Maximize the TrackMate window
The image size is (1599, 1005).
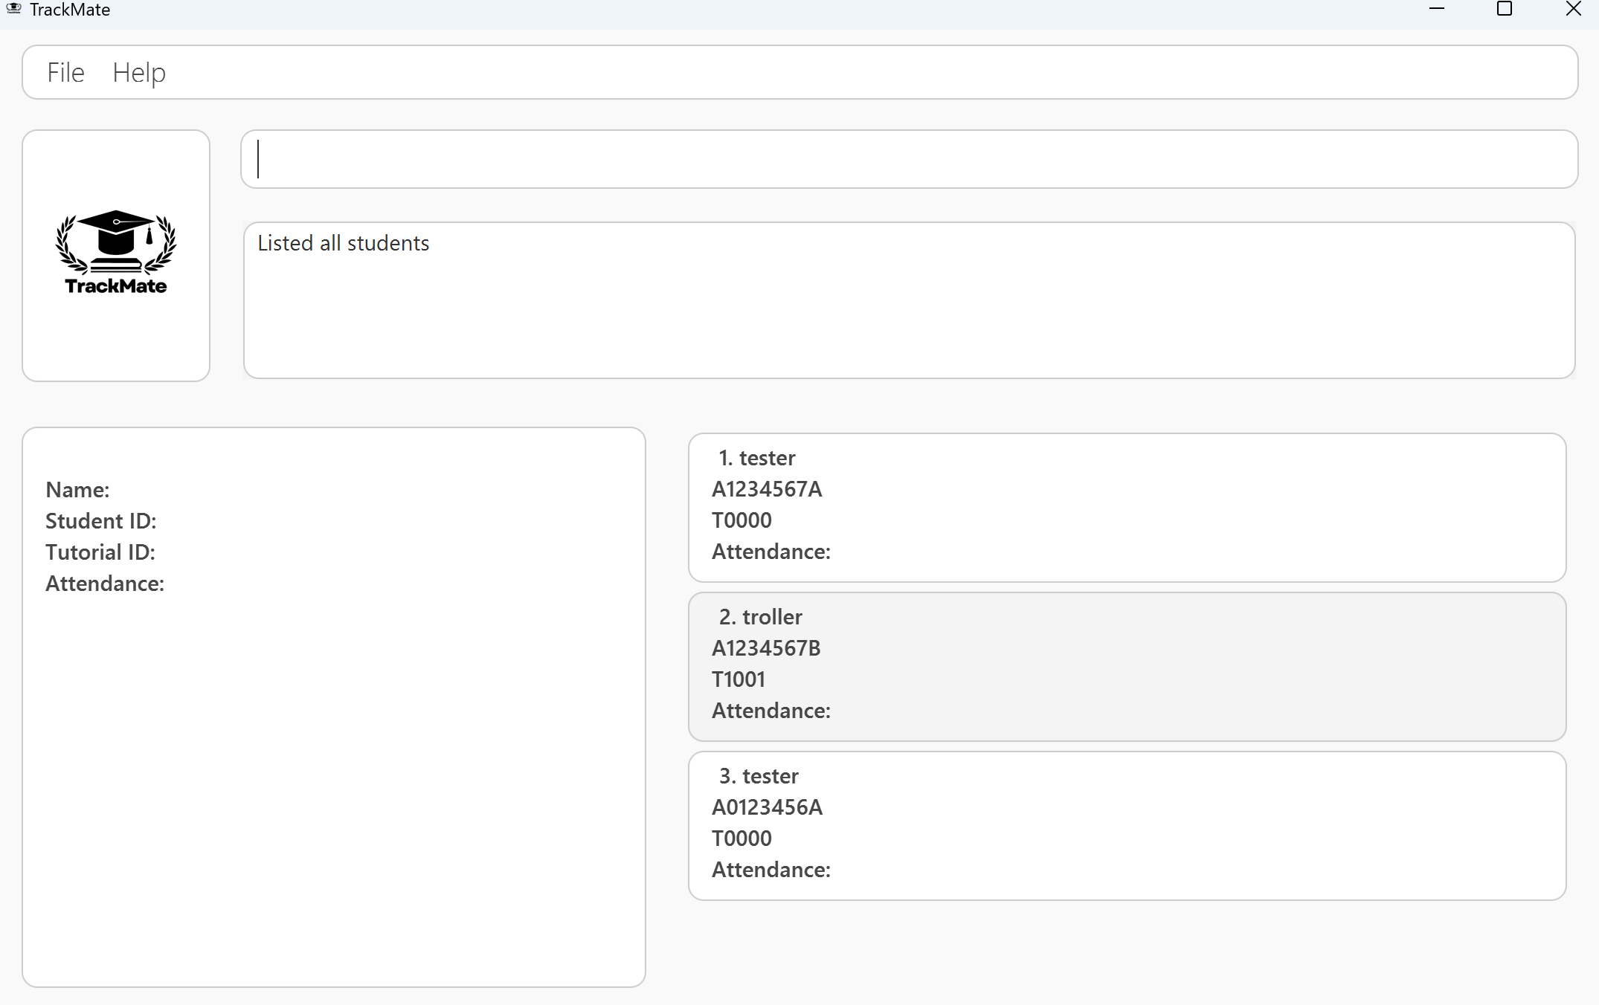[x=1505, y=9]
